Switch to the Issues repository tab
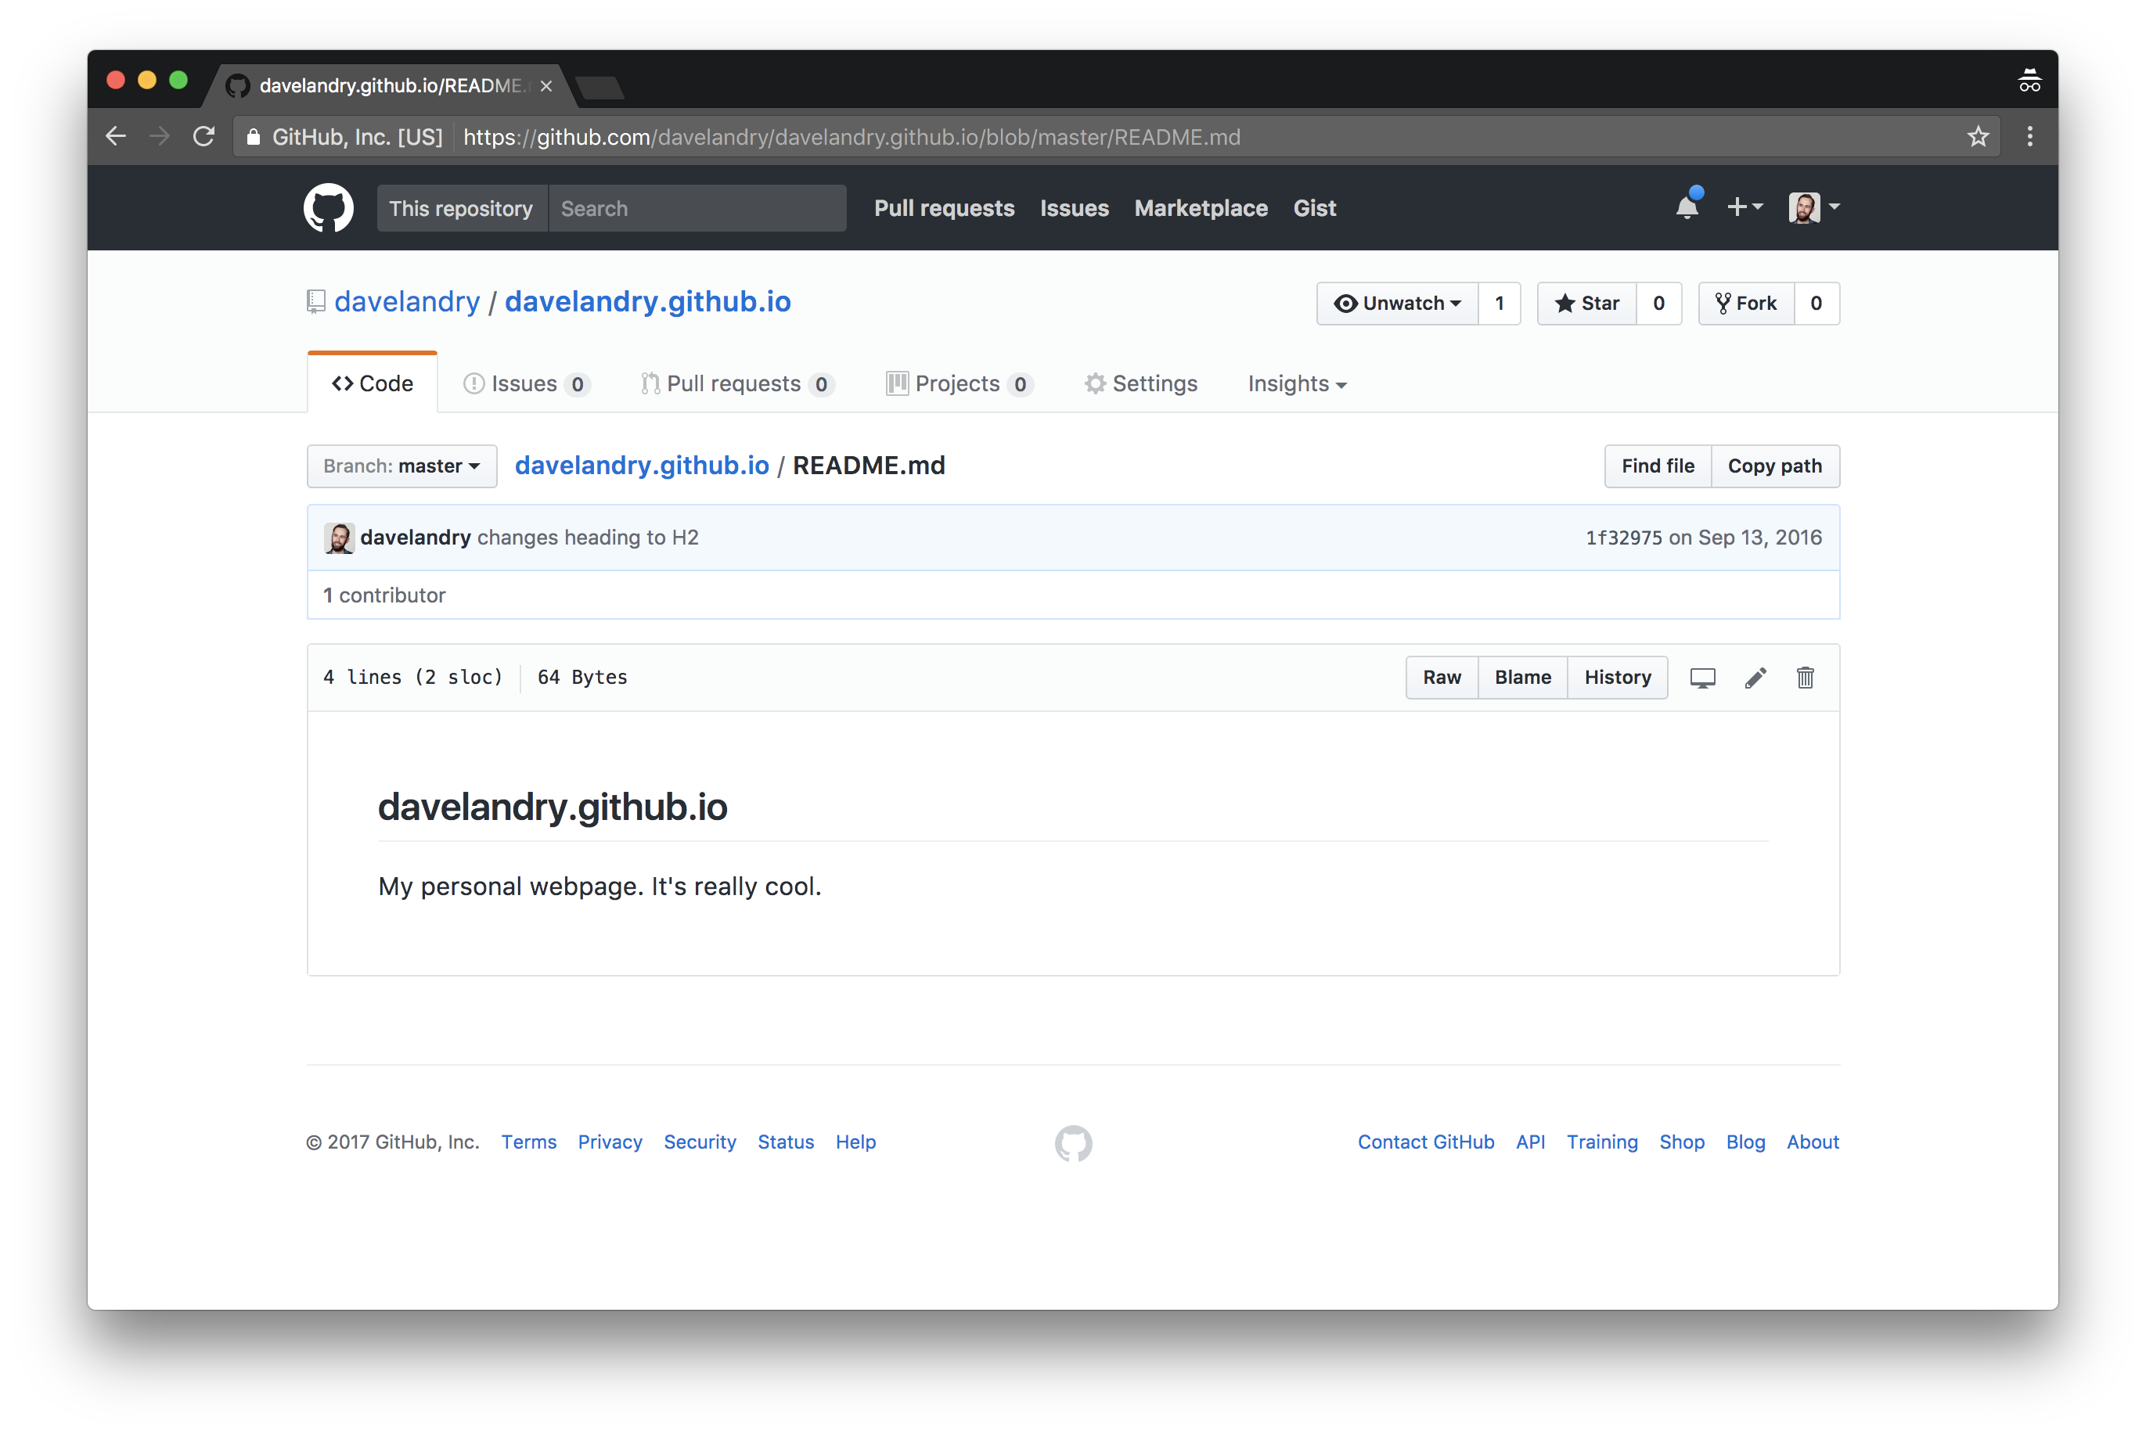2146x1435 pixels. click(x=526, y=384)
